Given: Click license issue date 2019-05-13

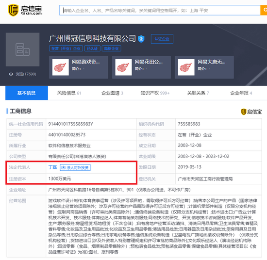Looking at the screenshot, I should click(x=189, y=167).
